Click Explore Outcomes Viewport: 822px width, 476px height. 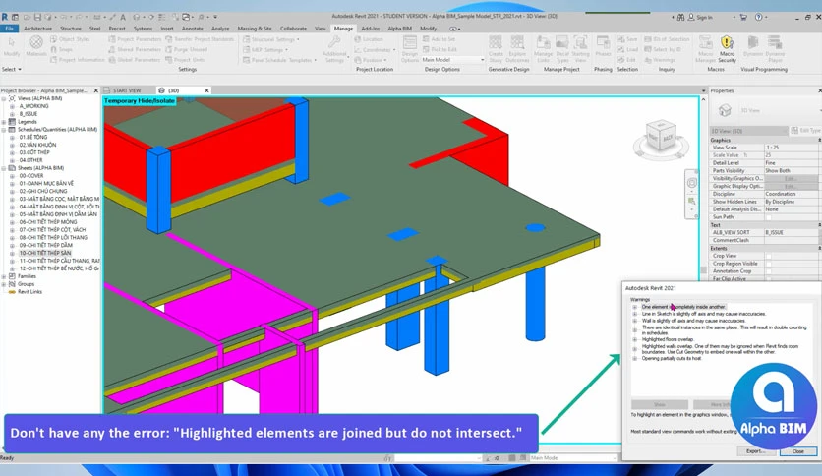517,49
